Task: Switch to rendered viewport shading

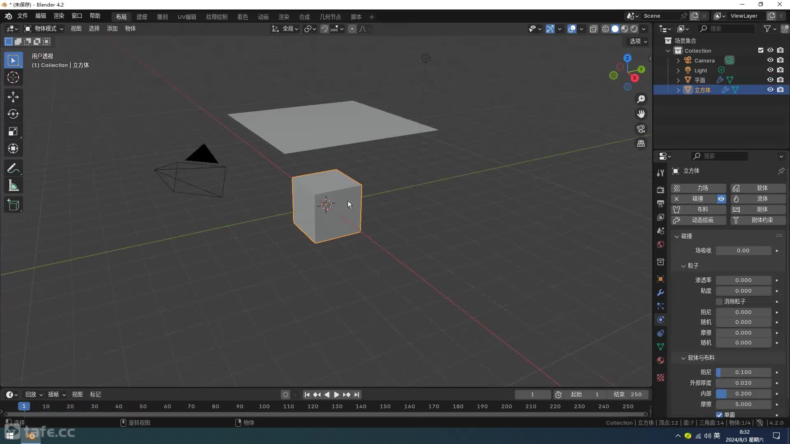Action: [x=634, y=29]
